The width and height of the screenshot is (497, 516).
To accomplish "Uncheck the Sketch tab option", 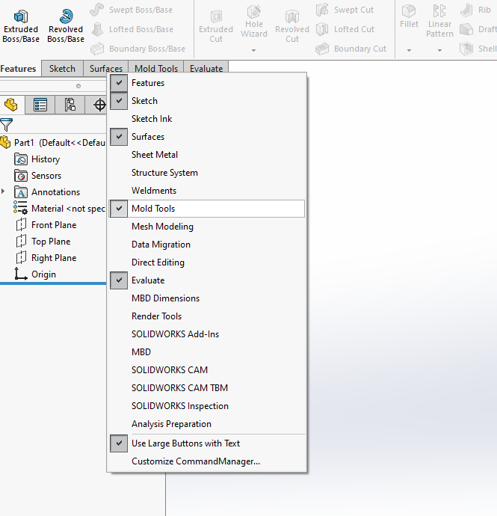I will tap(206, 101).
